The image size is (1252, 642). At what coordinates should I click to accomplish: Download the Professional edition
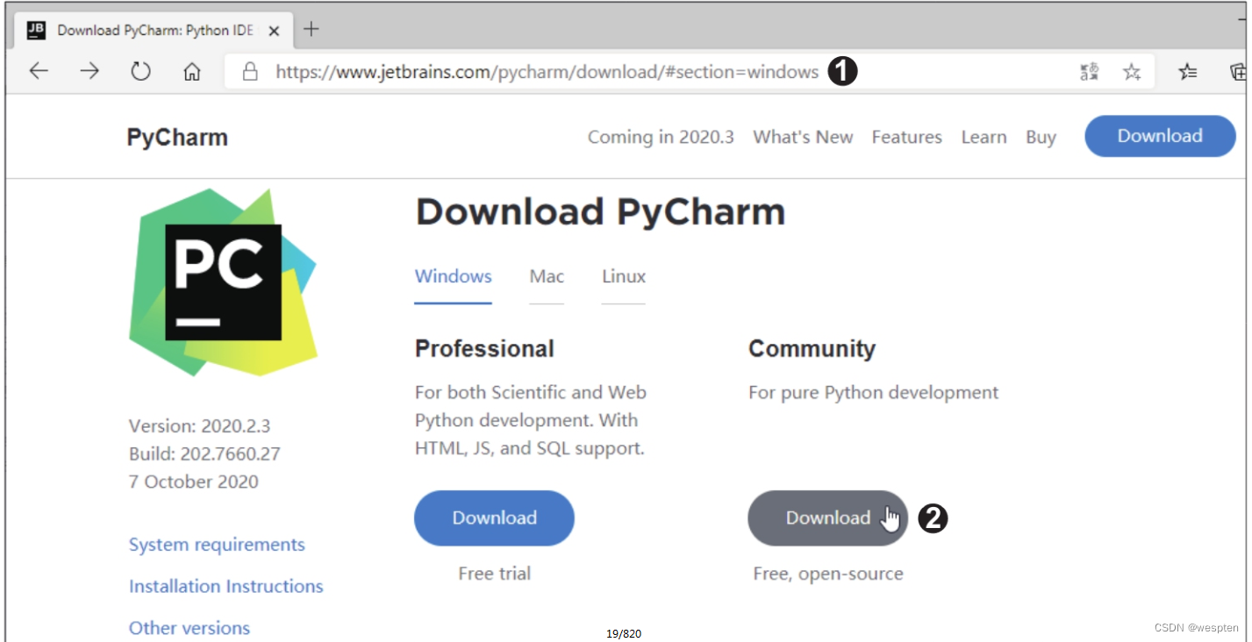[494, 517]
